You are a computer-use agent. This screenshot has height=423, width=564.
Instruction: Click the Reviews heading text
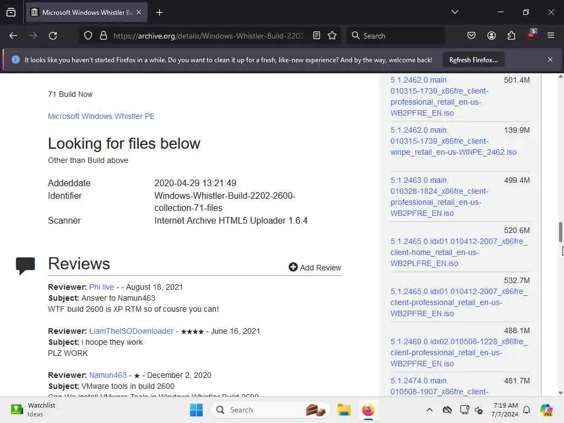(x=79, y=264)
